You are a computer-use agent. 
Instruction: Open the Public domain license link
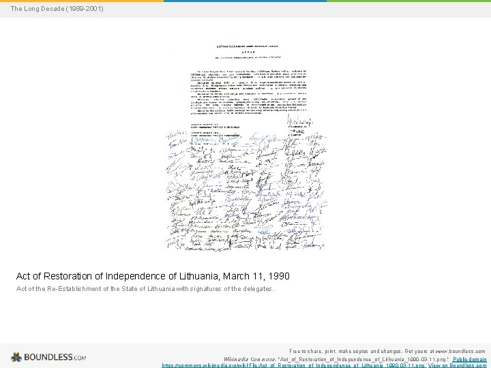[469, 359]
